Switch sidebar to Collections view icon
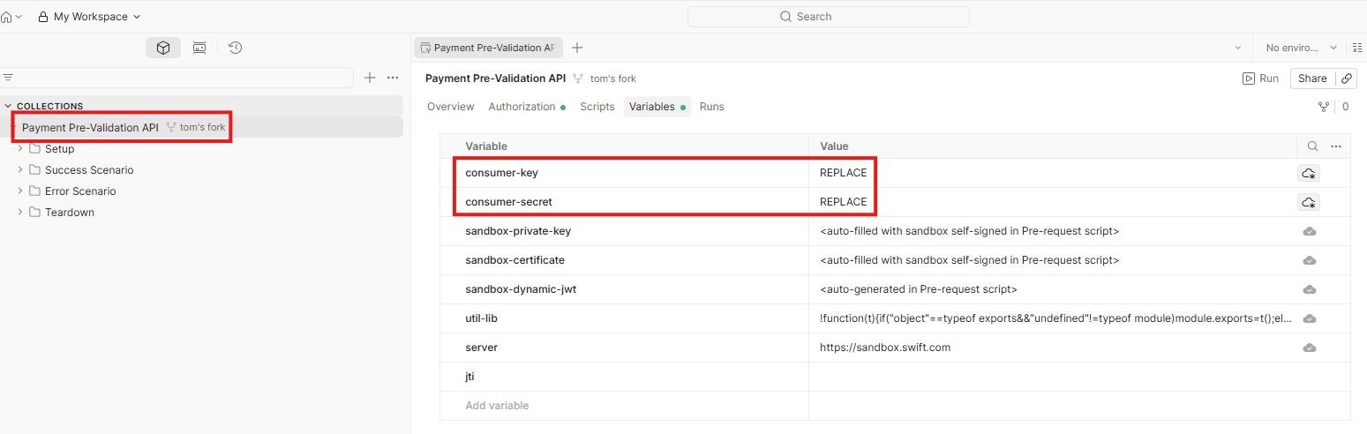This screenshot has height=434, width=1367. (163, 48)
